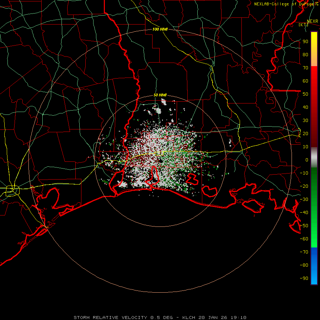Click the -80 value on velocity scale
320x320 pixels.
(x=304, y=265)
